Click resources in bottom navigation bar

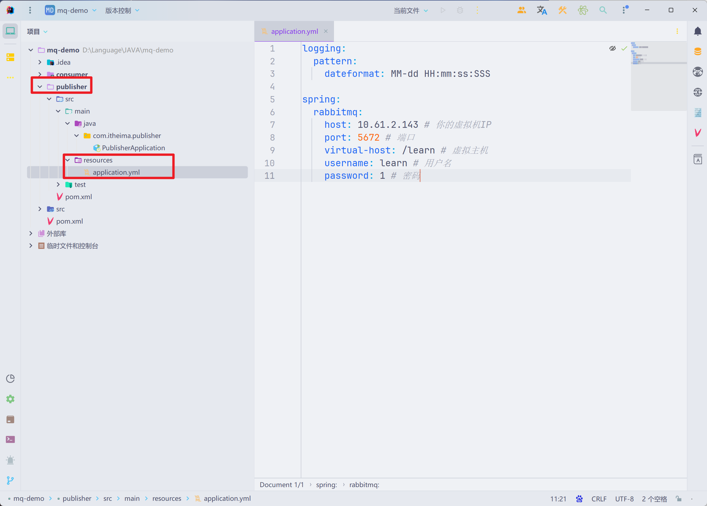(x=166, y=498)
